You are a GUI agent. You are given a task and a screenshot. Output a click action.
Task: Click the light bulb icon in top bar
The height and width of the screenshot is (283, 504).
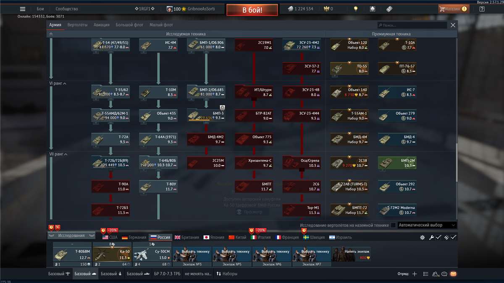coord(356,9)
